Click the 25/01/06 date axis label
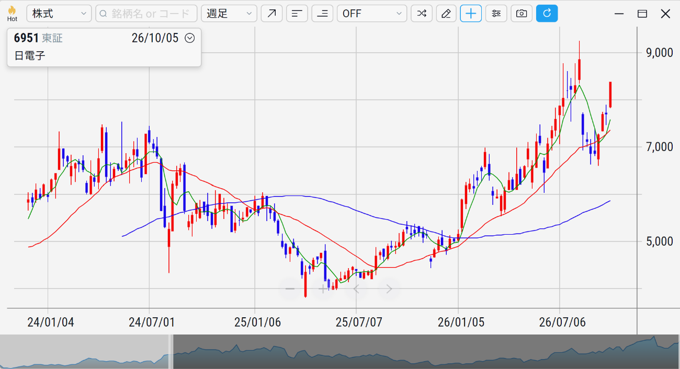Image resolution: width=680 pixels, height=369 pixels. (257, 322)
